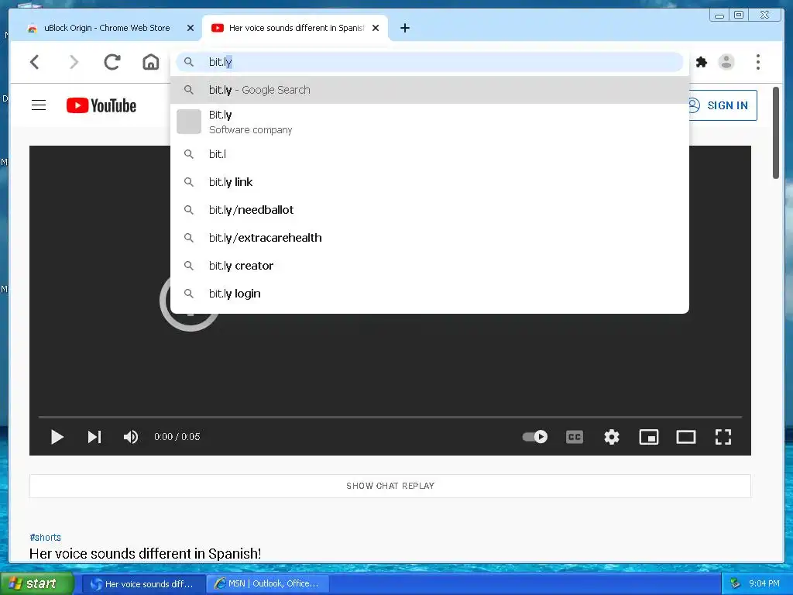Screen dimensions: 793x595
Task: Enable miniplayer mode
Action: 649,437
